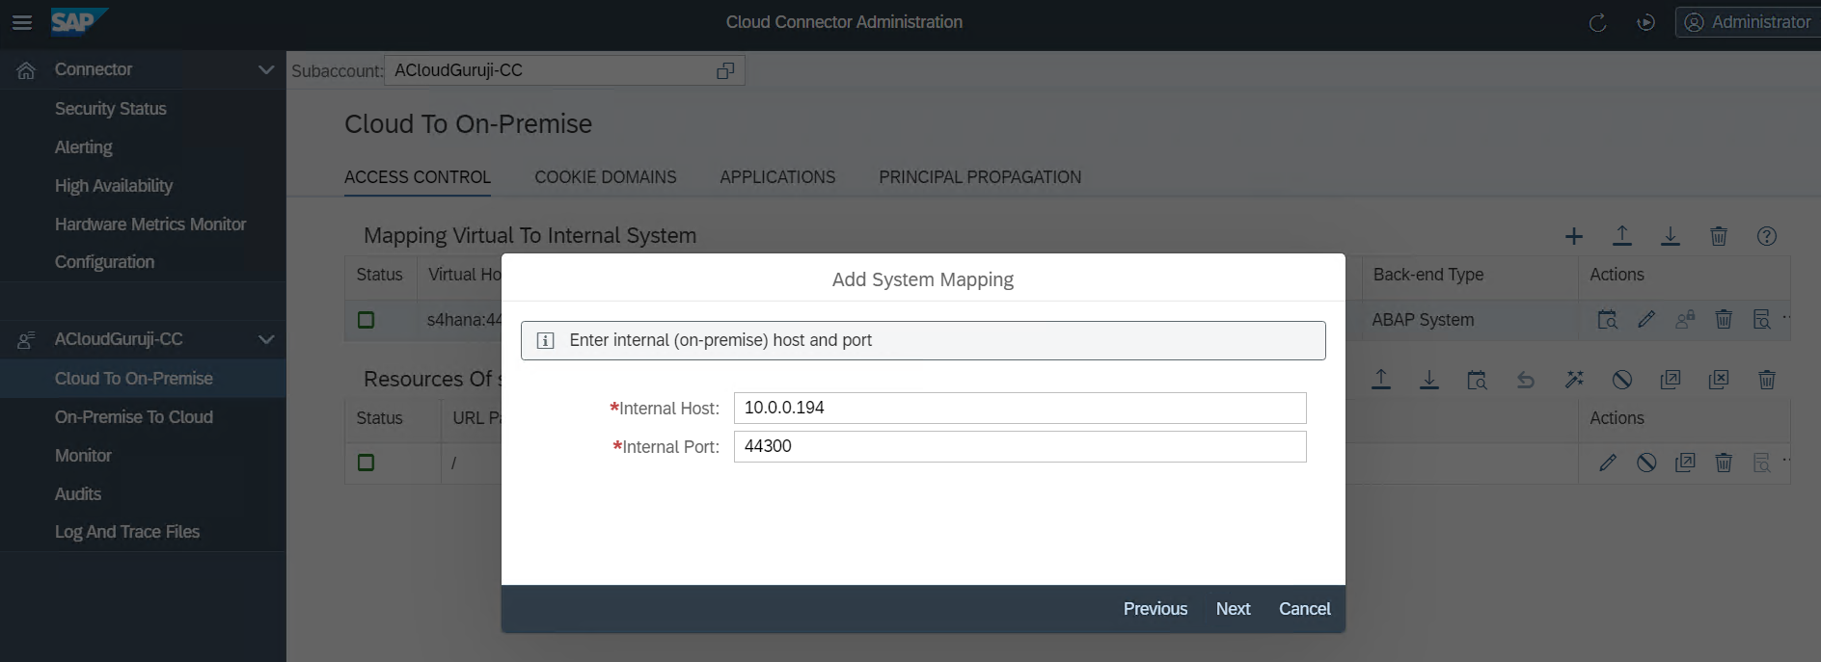Open the Subaccount selector dropdown

725,70
